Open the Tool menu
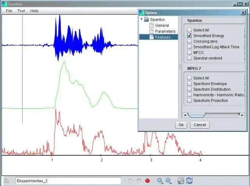 (x=21, y=11)
